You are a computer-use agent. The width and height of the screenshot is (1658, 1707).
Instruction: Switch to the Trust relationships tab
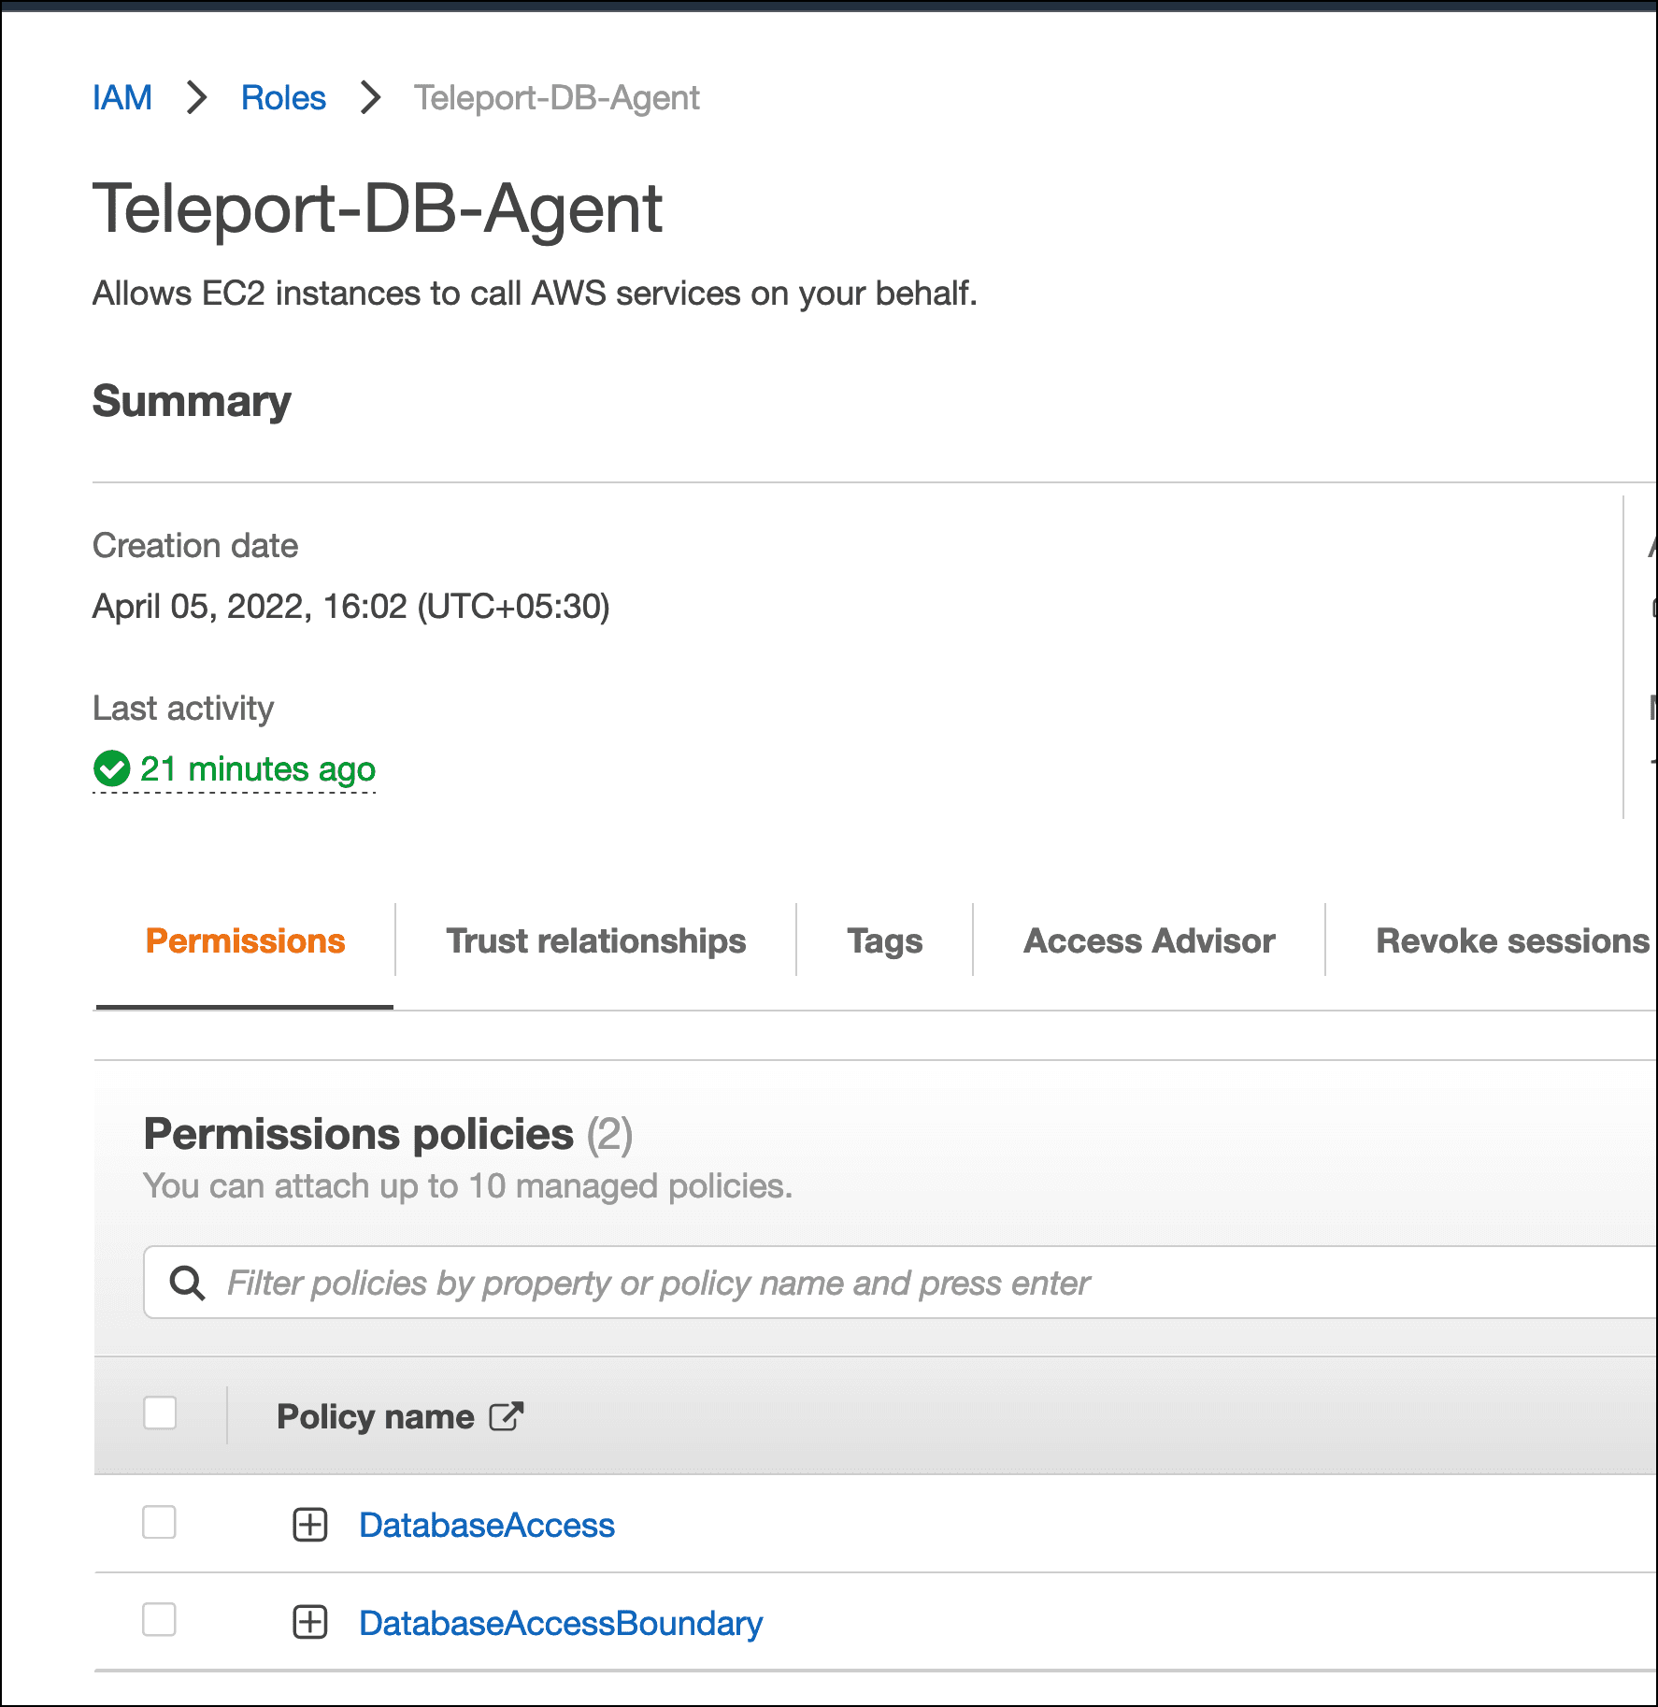pyautogui.click(x=595, y=940)
